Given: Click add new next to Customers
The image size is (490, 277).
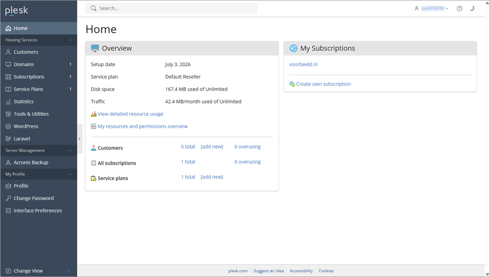Looking at the screenshot, I should coord(212,146).
